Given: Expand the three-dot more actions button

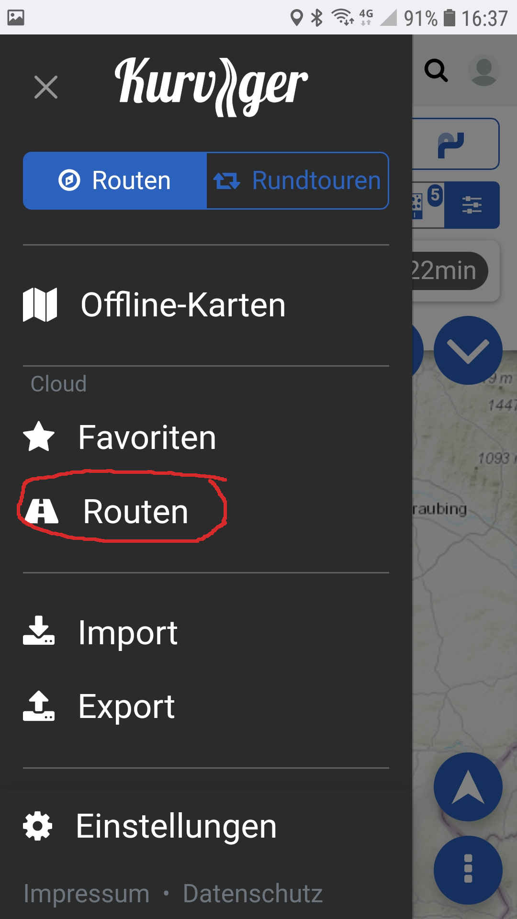Looking at the screenshot, I should 468,870.
